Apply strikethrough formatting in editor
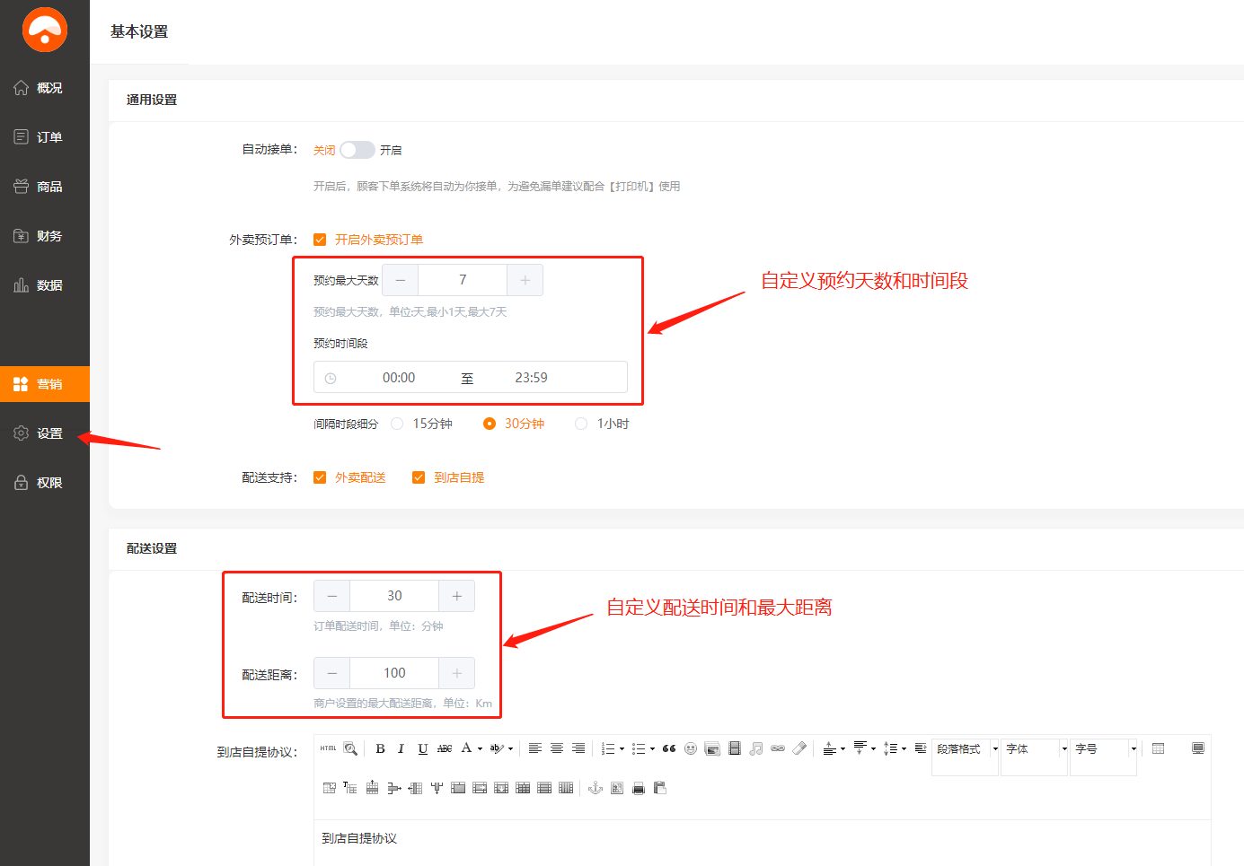Image resolution: width=1244 pixels, height=866 pixels. (445, 748)
